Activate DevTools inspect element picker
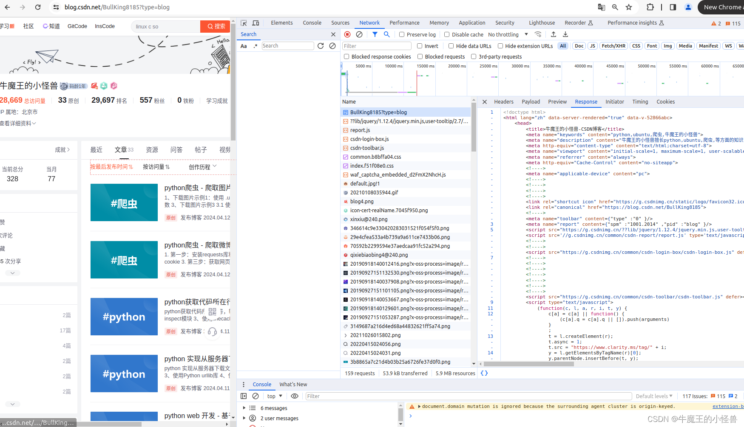Viewport: 744px width, 427px height. pyautogui.click(x=244, y=23)
